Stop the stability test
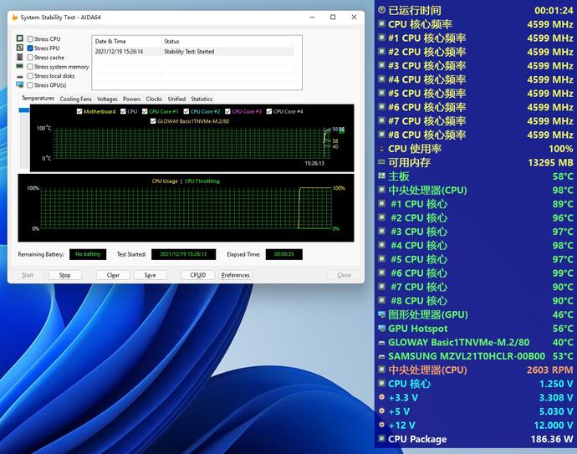 pos(64,275)
